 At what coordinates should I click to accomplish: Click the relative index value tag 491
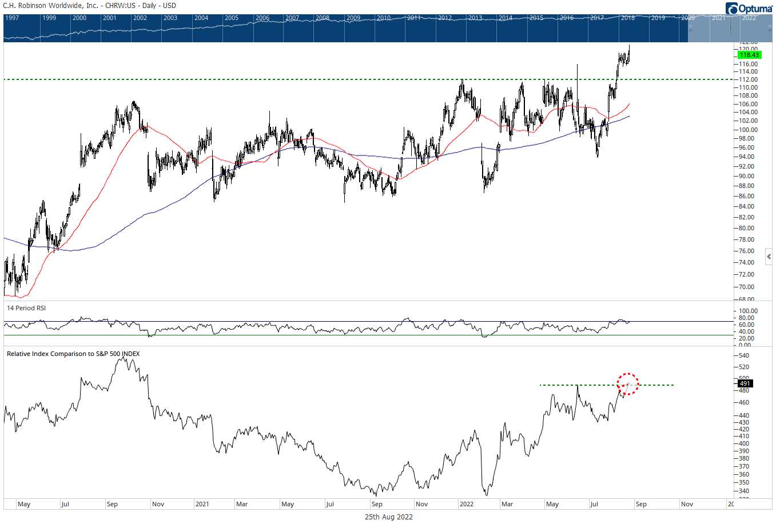pyautogui.click(x=745, y=383)
